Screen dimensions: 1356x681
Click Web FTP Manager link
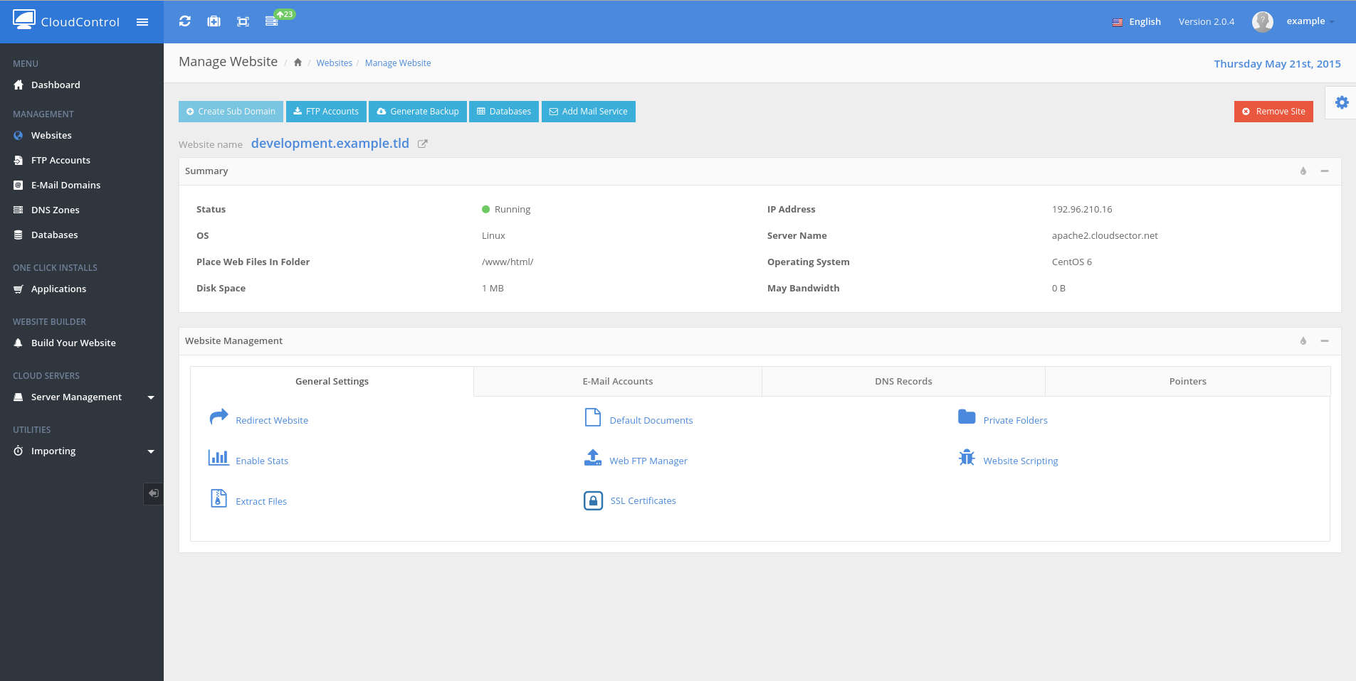click(648, 461)
